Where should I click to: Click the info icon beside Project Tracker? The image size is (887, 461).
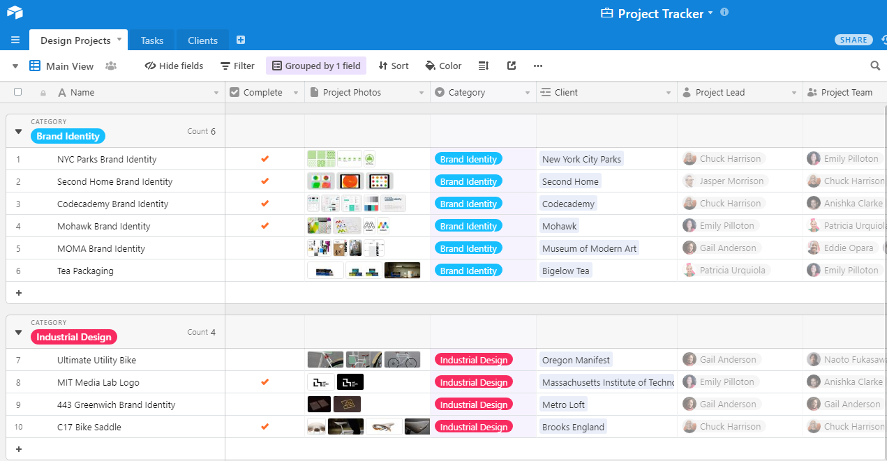pyautogui.click(x=724, y=13)
